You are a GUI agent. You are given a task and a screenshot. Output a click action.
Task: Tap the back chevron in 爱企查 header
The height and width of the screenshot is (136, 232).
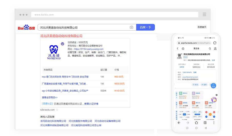(178, 48)
